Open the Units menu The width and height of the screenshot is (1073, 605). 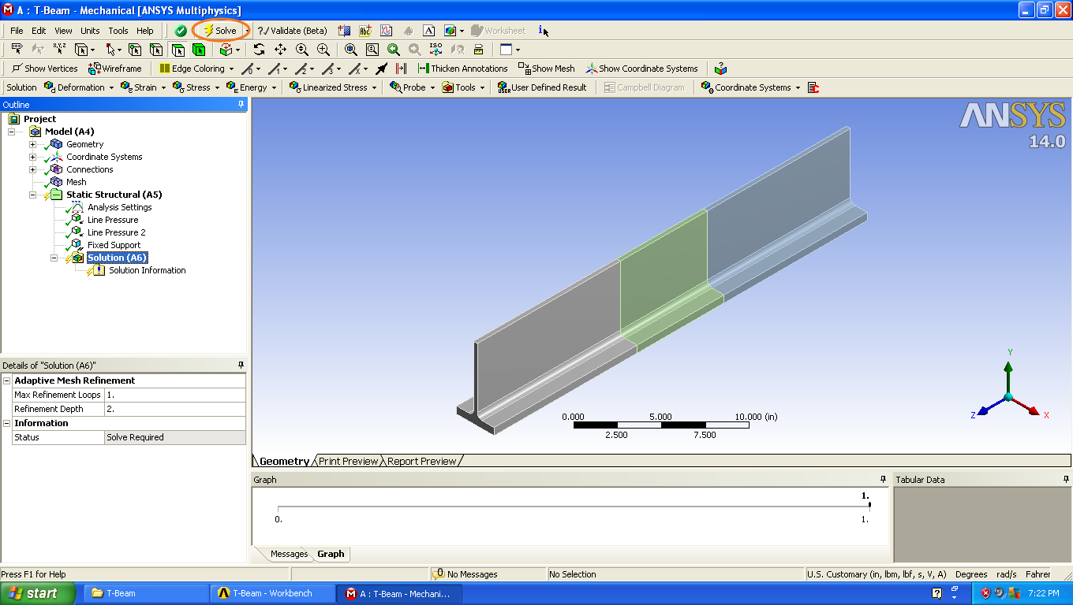pos(90,31)
